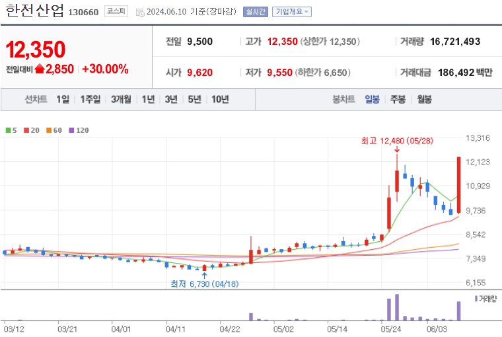Click the orange 60-day moving average legend
This screenshot has height=337, width=502.
click(54, 130)
